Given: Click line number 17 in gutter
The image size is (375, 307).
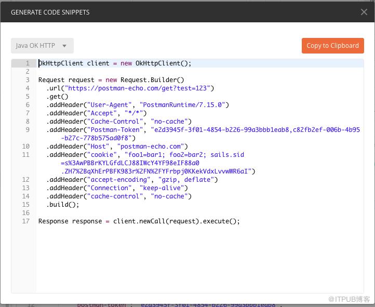Looking at the screenshot, I should click(x=26, y=221).
